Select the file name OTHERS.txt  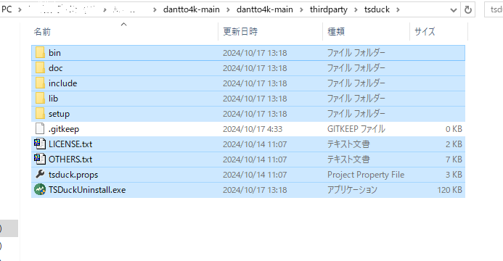click(70, 159)
